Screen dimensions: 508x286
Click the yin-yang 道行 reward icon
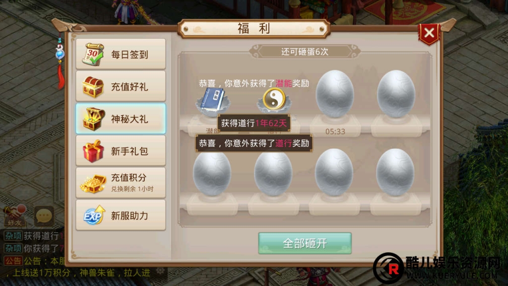pyautogui.click(x=274, y=99)
